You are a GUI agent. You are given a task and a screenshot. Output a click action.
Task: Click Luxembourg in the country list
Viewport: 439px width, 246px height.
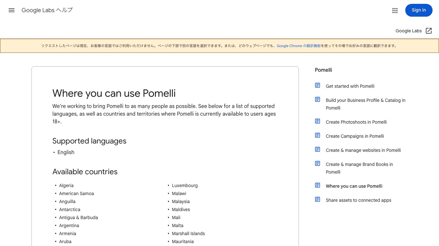coord(185,185)
